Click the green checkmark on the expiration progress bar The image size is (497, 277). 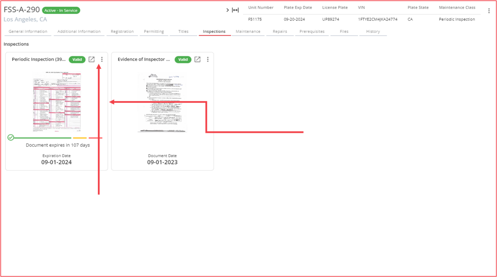[11, 137]
